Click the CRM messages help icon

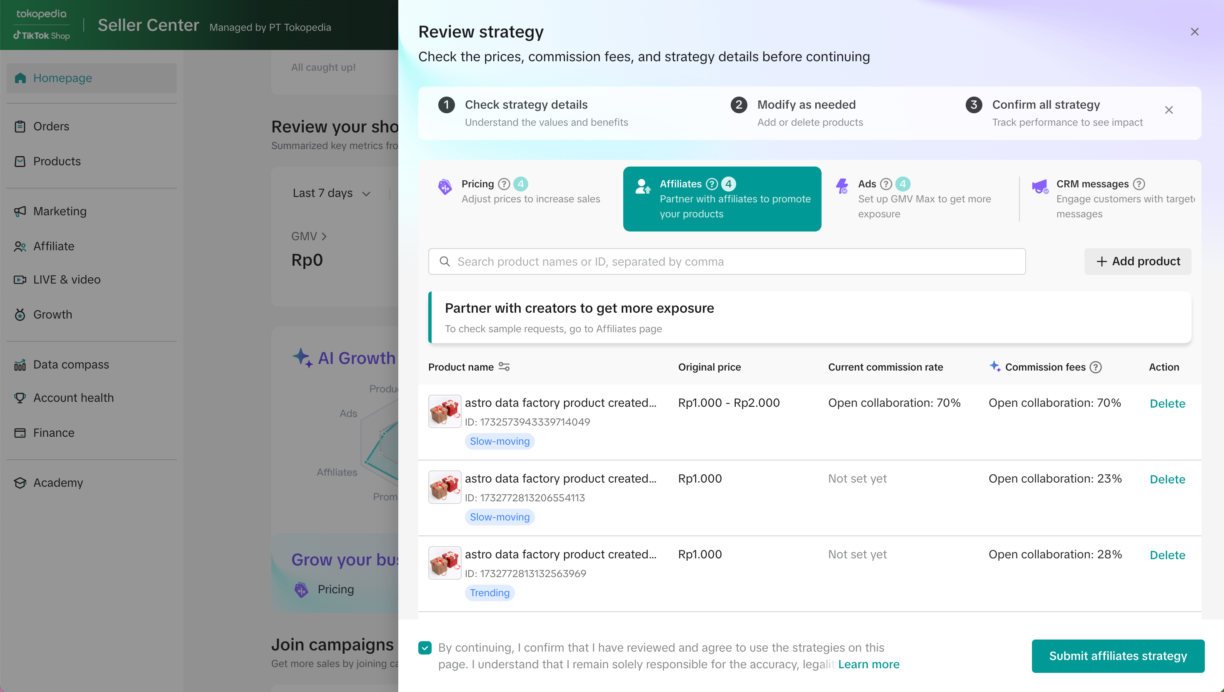coord(1139,184)
